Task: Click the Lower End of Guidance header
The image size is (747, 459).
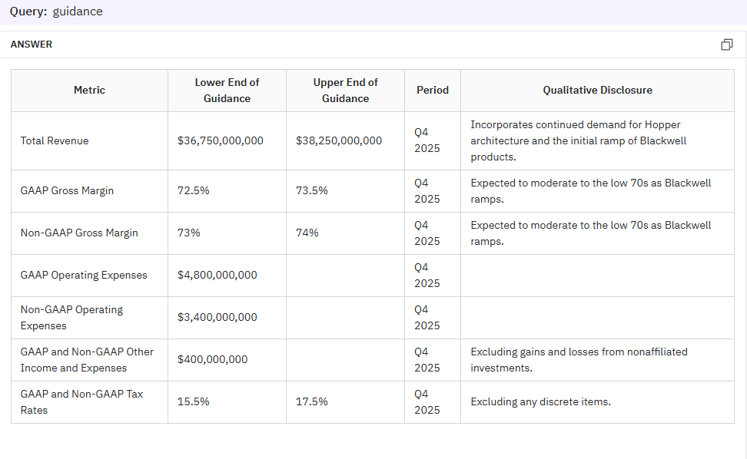Action: click(x=227, y=91)
